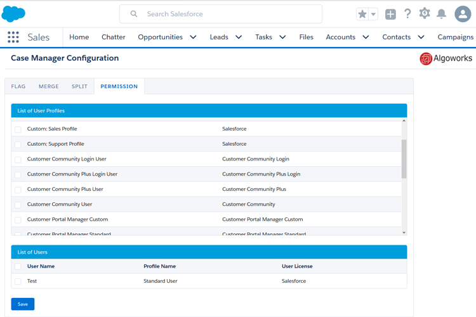
Task: Check the Custom: Sales Profile checkbox
Action: [x=18, y=129]
